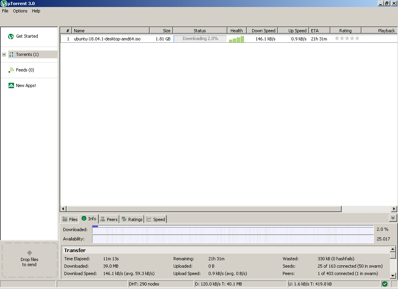
Task: Click the µTorrent logo in the title bar
Action: tap(3, 3)
